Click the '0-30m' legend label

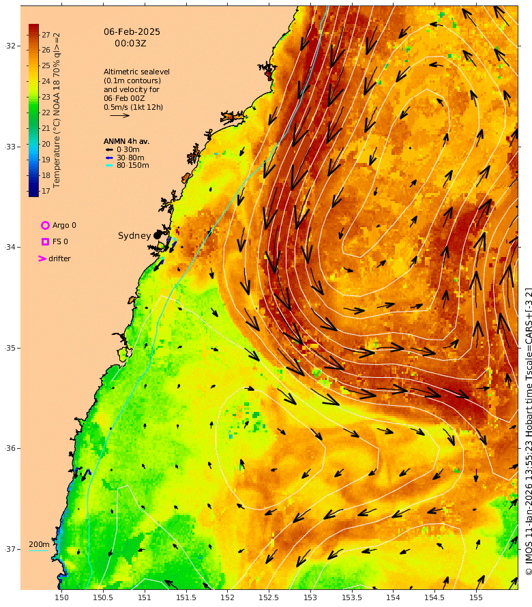coord(128,149)
